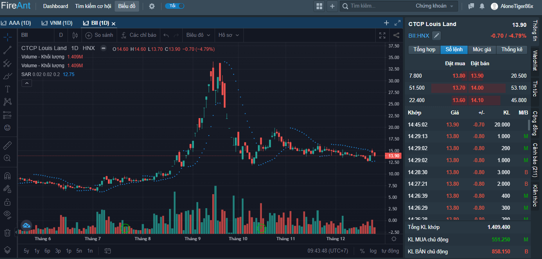Screen dimensions: 542x259
Task: Expand the Biểu đồ dropdown
Action: tap(198, 35)
